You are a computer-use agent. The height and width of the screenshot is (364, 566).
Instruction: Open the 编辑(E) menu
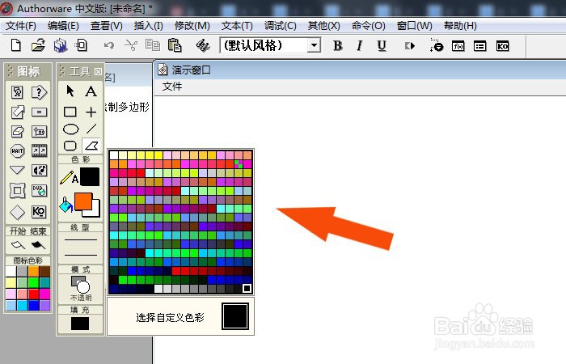pos(63,26)
